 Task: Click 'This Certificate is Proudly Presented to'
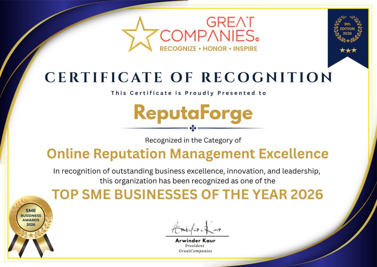pos(188,93)
